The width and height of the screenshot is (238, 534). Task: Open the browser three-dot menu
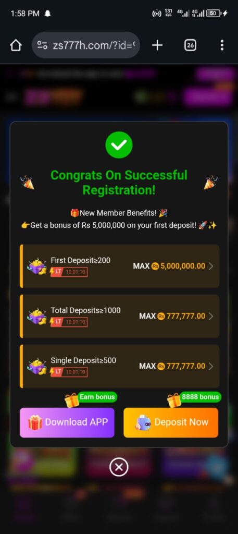(x=222, y=45)
